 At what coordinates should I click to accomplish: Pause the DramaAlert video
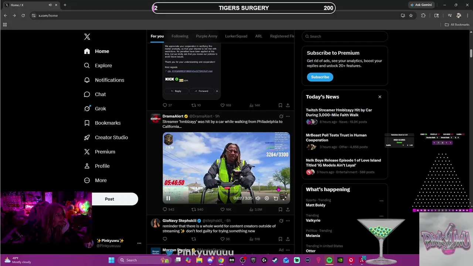pos(168,198)
